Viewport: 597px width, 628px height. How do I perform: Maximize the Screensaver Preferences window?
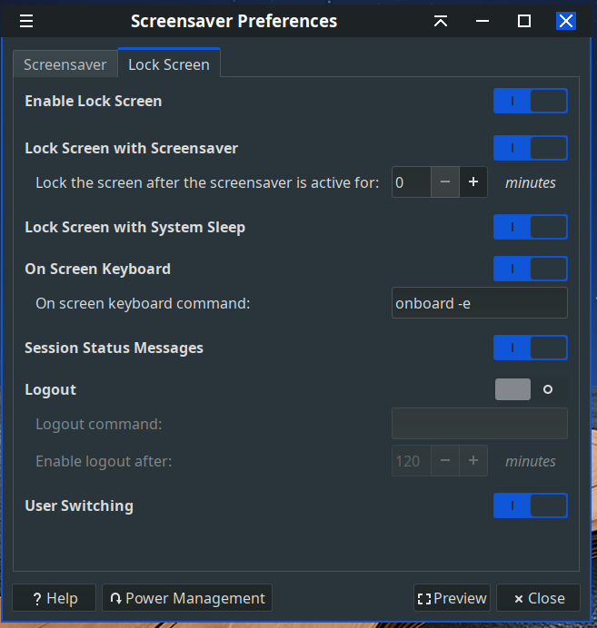point(524,21)
